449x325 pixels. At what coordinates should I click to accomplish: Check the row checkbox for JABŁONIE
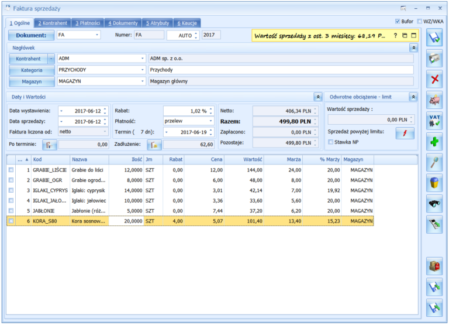tap(11, 211)
